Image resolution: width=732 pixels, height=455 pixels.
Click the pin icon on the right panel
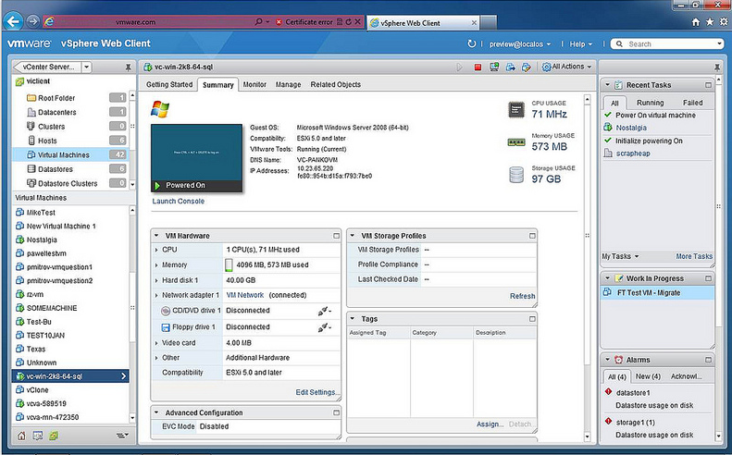pos(717,68)
